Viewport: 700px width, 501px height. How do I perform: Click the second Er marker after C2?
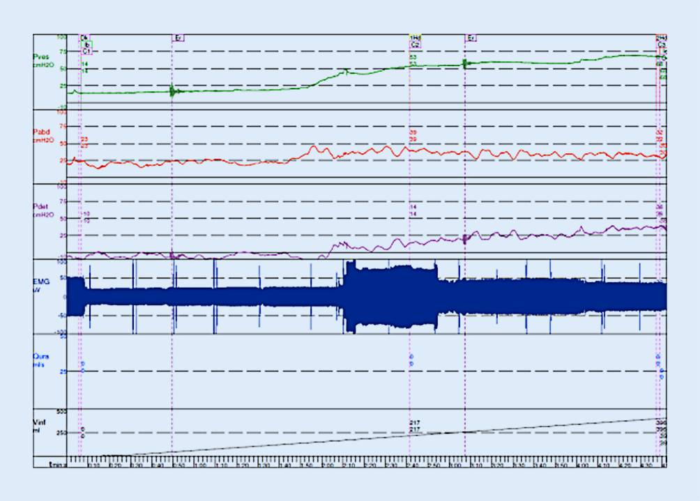[x=471, y=38]
